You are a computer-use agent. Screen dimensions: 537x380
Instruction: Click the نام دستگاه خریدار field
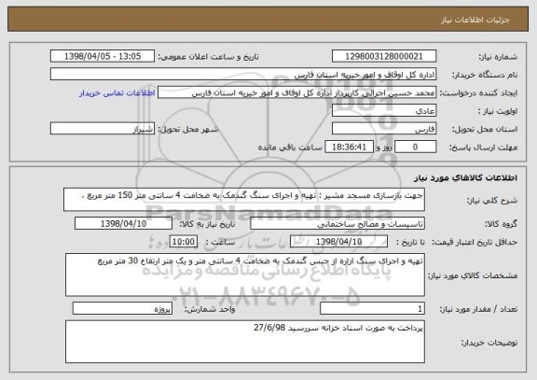pyautogui.click(x=243, y=75)
